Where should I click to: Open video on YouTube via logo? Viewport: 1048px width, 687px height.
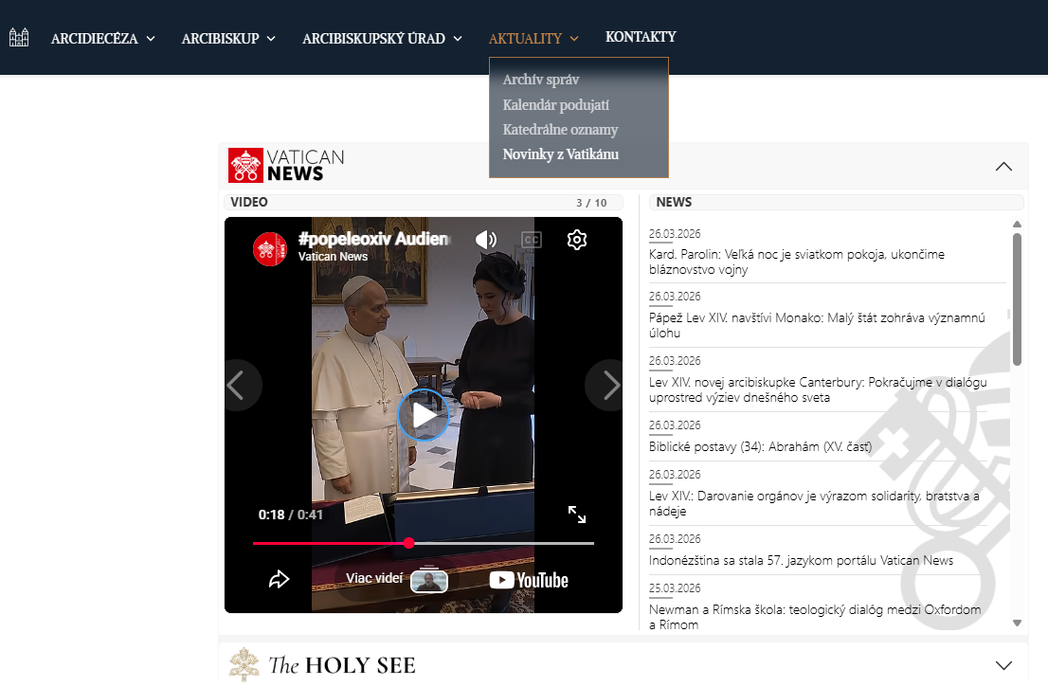tap(529, 580)
